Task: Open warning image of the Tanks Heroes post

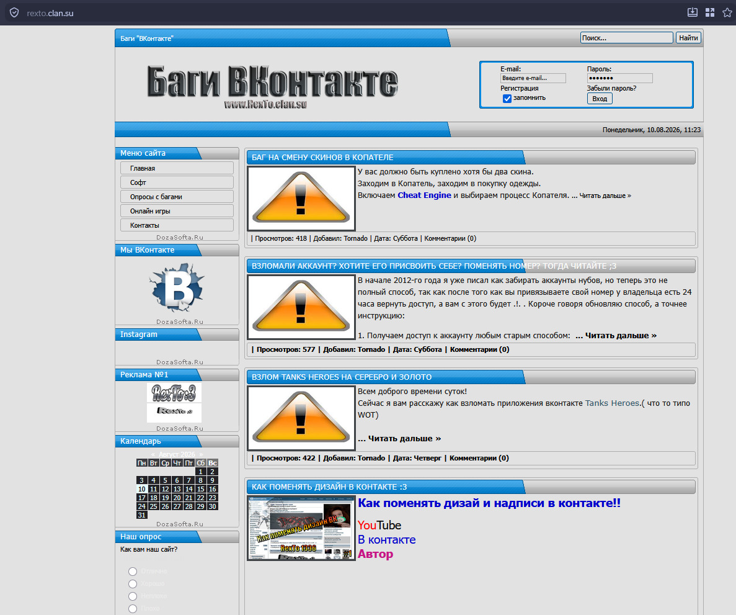Action: tap(301, 418)
